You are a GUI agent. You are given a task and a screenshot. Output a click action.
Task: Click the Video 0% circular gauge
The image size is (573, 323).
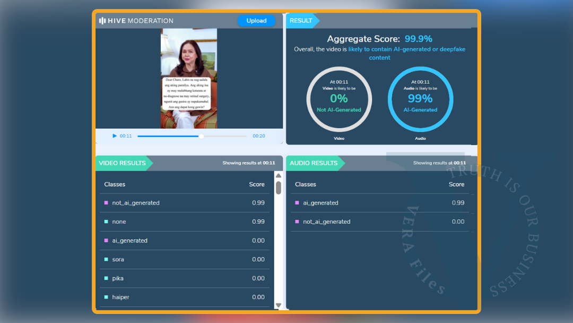click(339, 99)
